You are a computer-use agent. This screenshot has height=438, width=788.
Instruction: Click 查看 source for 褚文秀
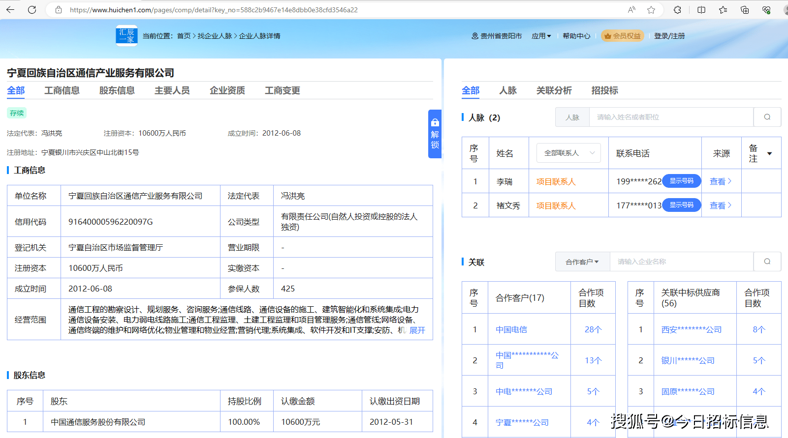(721, 205)
